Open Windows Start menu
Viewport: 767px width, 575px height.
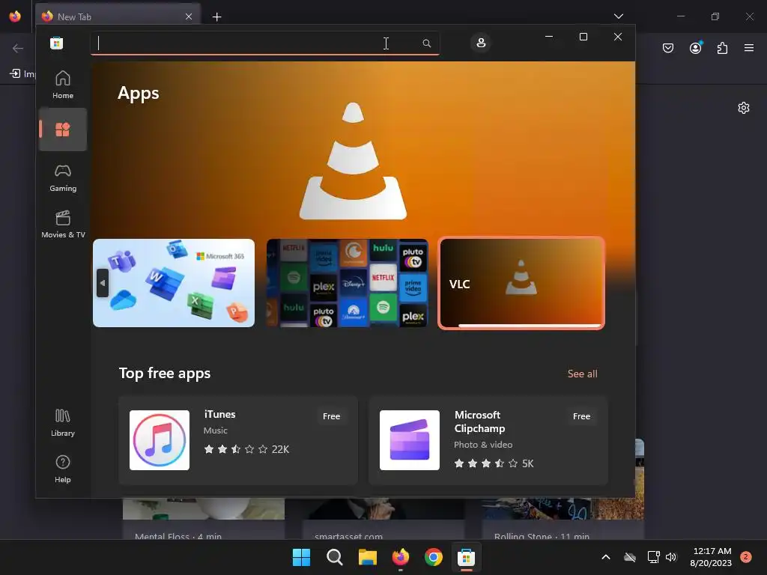(301, 557)
